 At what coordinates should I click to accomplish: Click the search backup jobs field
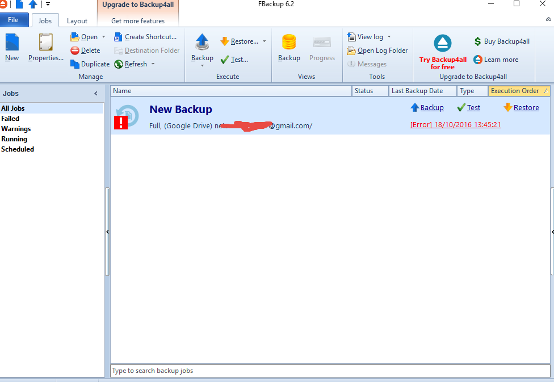pyautogui.click(x=330, y=371)
